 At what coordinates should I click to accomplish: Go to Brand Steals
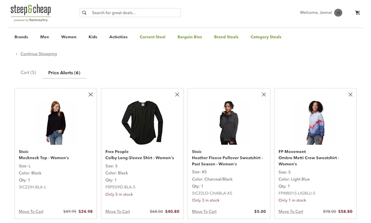226,37
